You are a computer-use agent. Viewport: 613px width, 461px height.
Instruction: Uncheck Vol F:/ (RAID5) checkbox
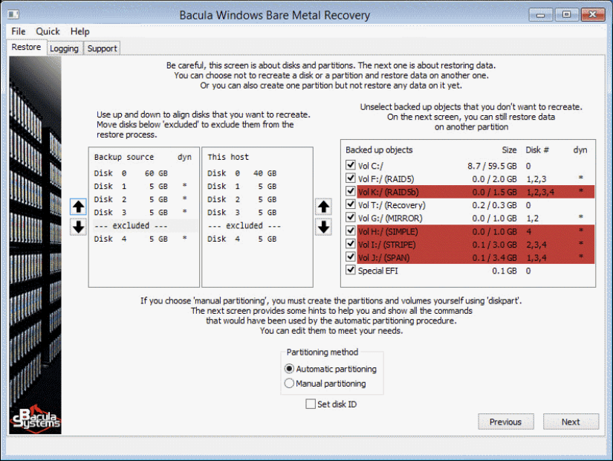tap(350, 178)
